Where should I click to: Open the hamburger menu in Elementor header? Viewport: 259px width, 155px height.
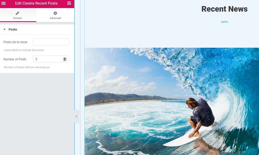4,3
